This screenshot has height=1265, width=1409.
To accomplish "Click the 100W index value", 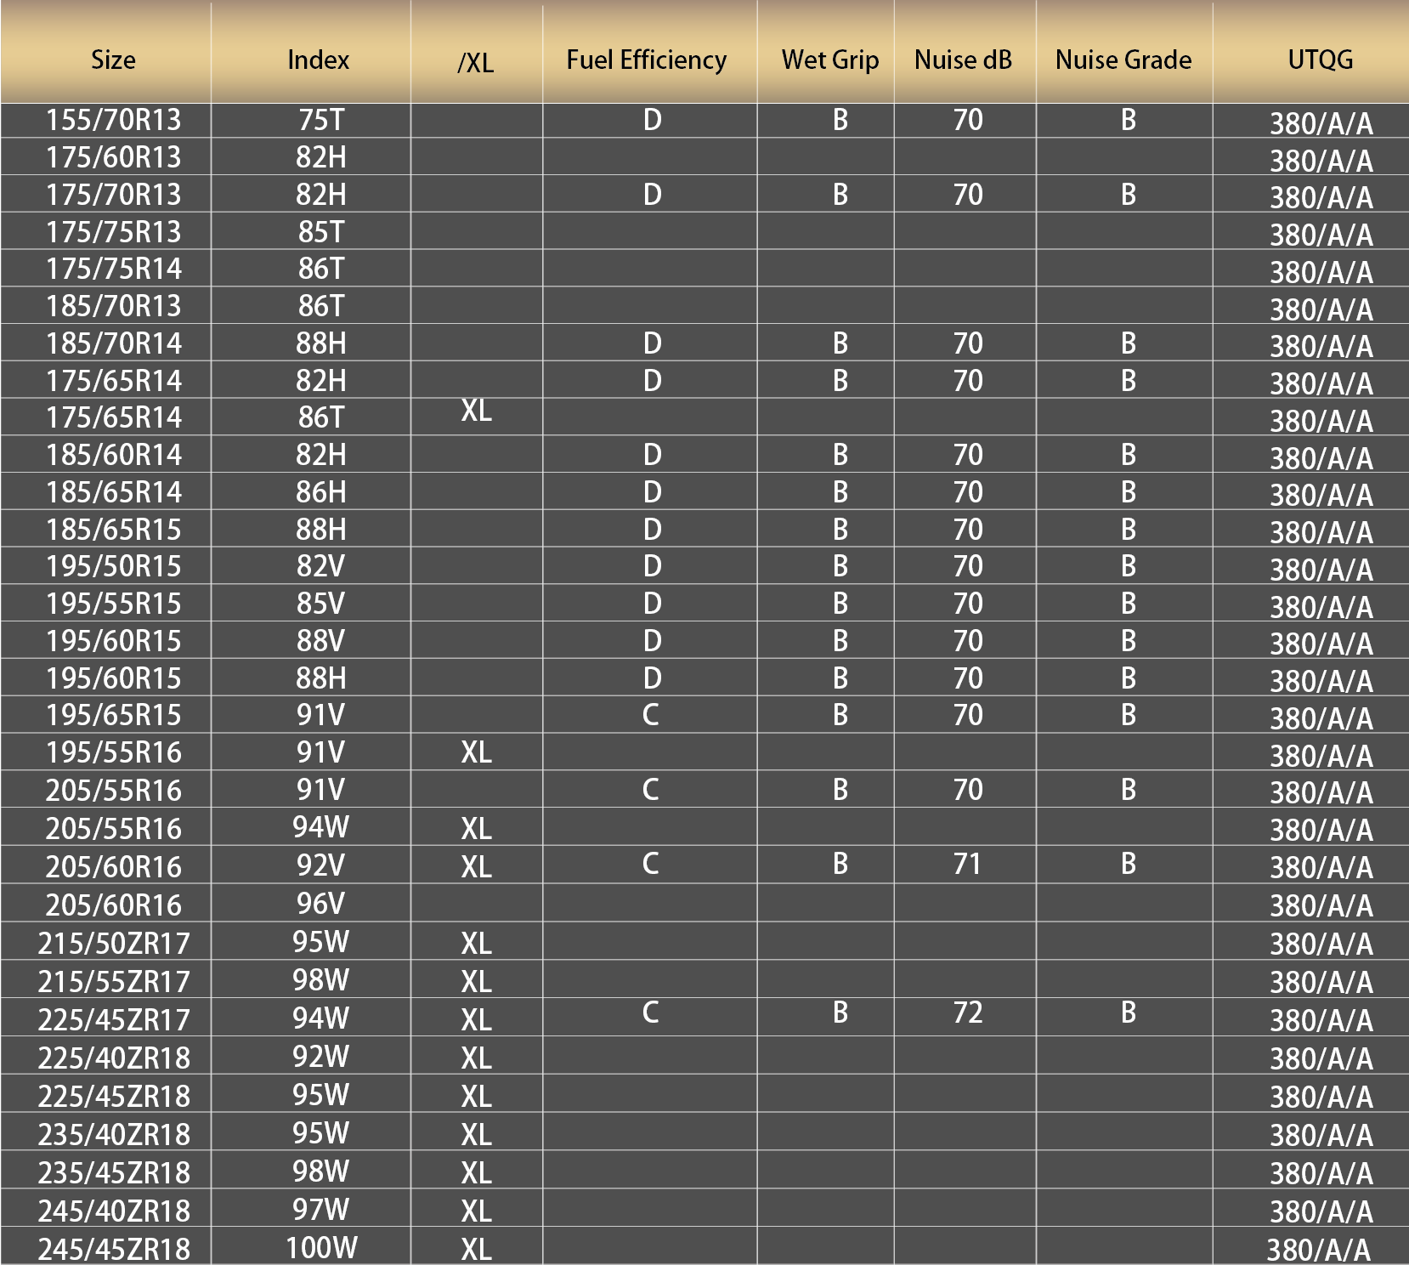I will (321, 1248).
